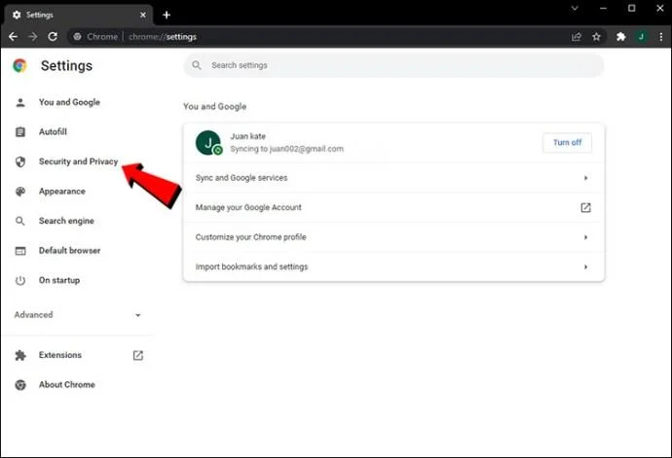Viewport: 672px width, 458px height.
Task: Turn off sync with Turn off button
Action: 567,143
